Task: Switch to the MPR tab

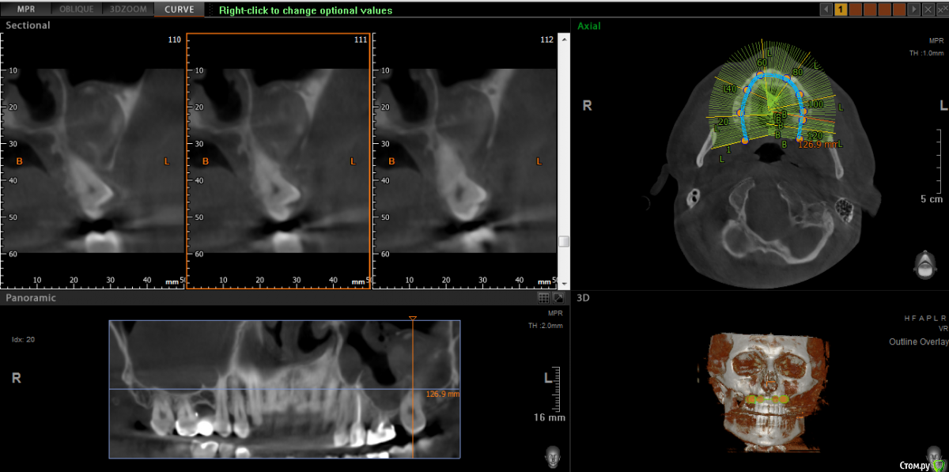Action: pos(26,9)
